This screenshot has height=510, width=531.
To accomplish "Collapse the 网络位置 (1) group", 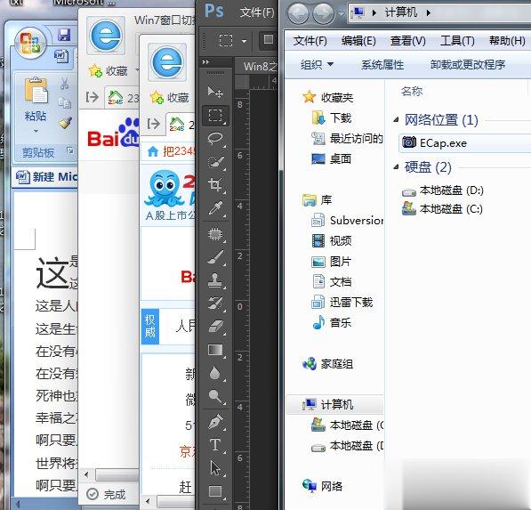I will tap(396, 119).
